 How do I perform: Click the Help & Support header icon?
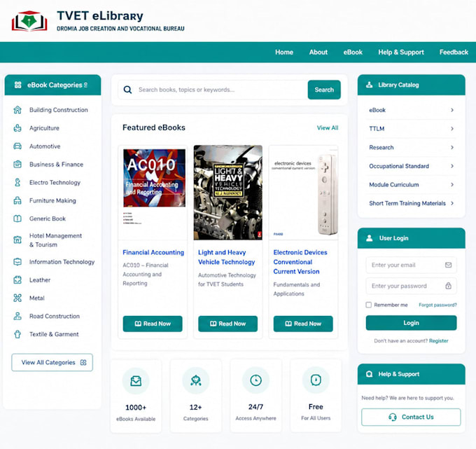[x=369, y=374]
